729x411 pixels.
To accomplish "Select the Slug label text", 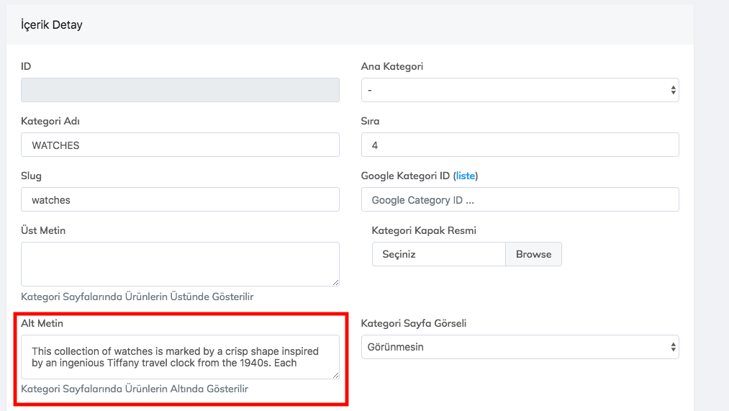I will point(32,176).
